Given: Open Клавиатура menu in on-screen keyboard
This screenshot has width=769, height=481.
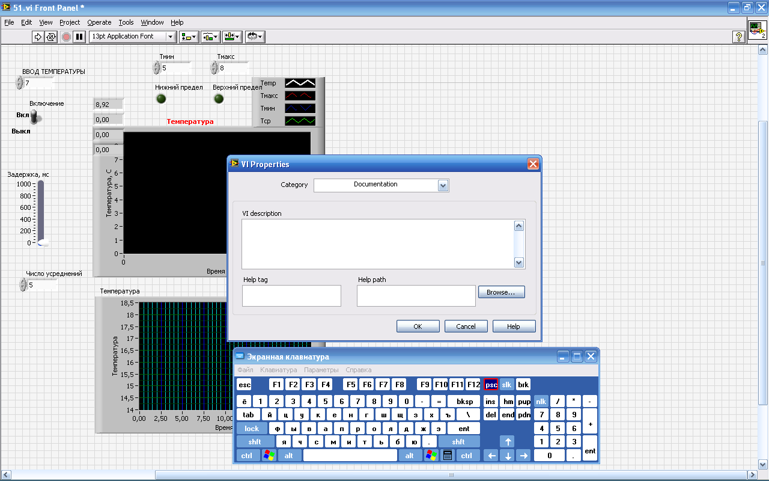Looking at the screenshot, I should tap(279, 370).
